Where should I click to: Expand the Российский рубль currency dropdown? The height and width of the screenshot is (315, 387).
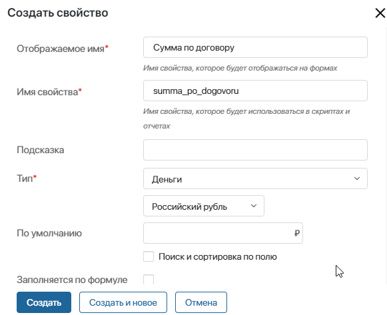pos(204,206)
